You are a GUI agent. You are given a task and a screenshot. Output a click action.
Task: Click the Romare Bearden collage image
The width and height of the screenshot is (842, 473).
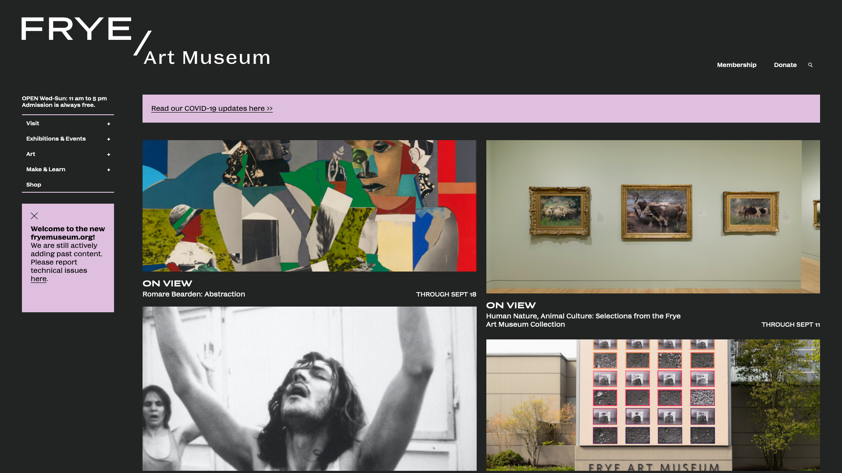(309, 206)
